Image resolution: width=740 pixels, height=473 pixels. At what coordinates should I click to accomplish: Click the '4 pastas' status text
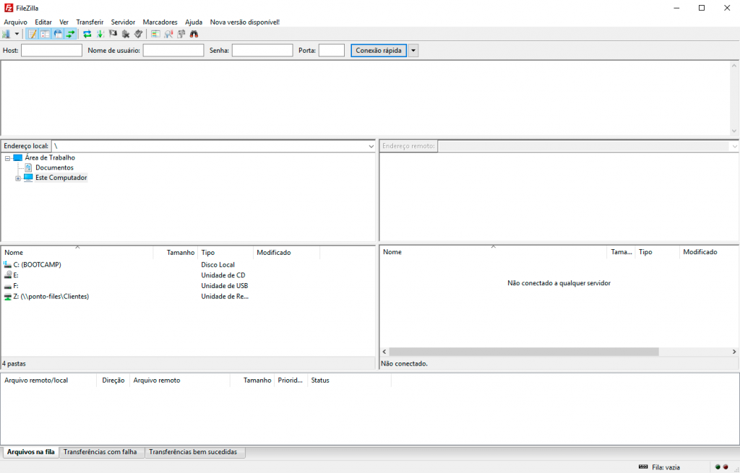(x=14, y=364)
